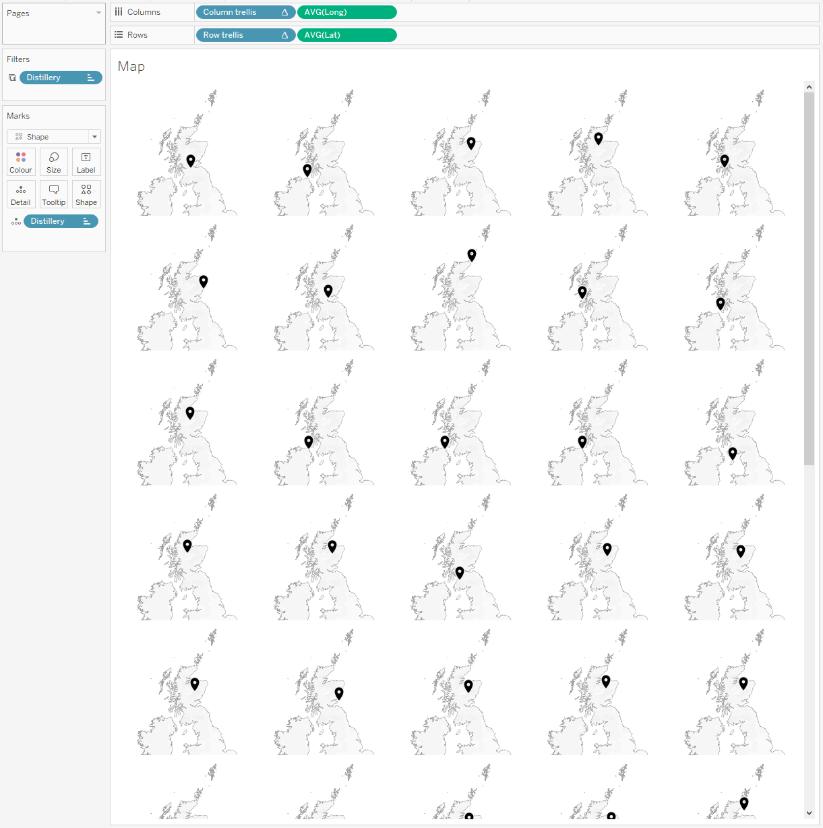This screenshot has width=823, height=828.
Task: Click the Columns shelf icon
Action: tap(119, 12)
